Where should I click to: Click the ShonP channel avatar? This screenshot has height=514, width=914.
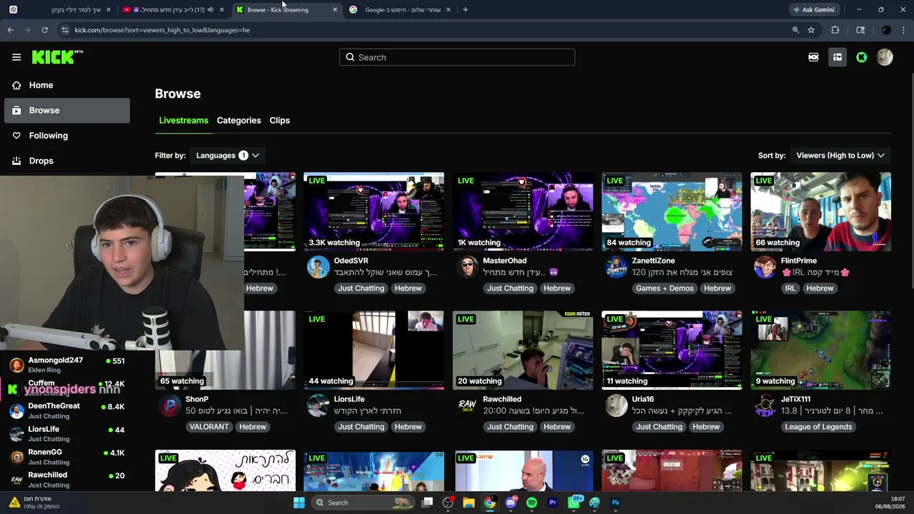(169, 405)
